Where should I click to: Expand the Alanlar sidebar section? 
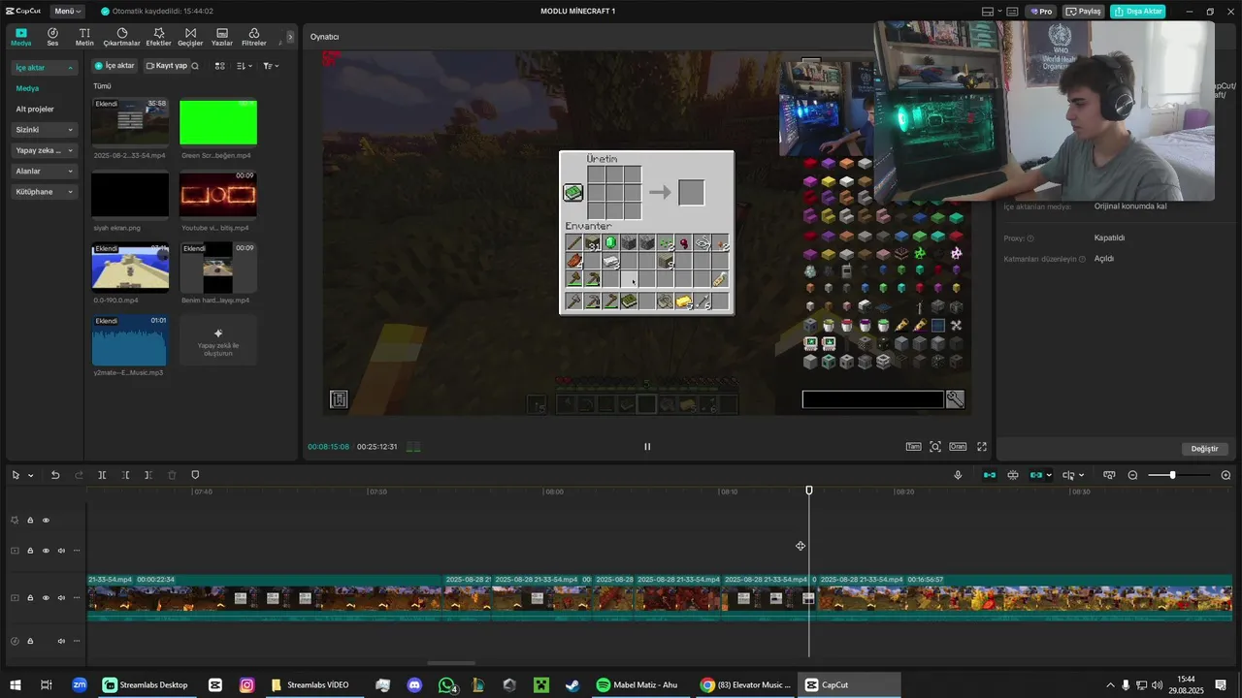click(x=45, y=171)
